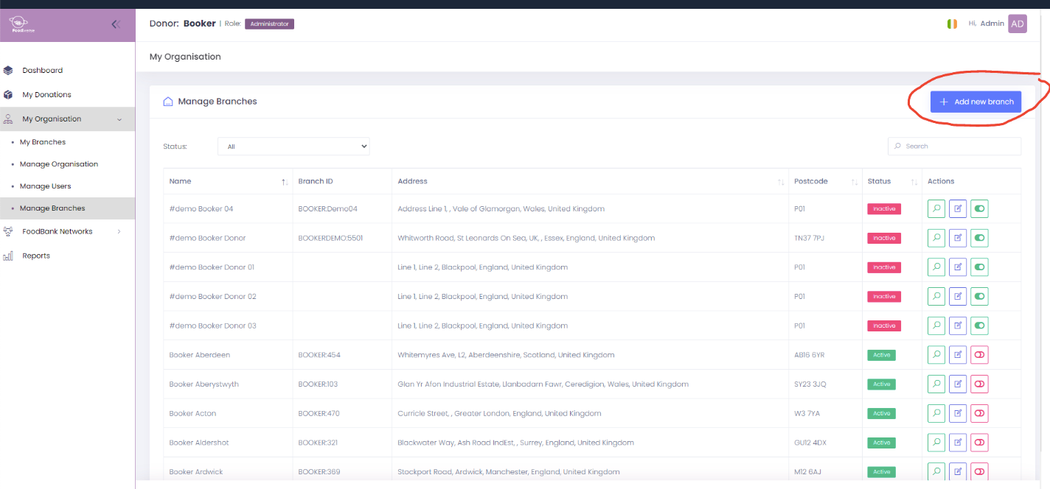Edit the #demo Booker Donor 03 branch

tap(958, 326)
